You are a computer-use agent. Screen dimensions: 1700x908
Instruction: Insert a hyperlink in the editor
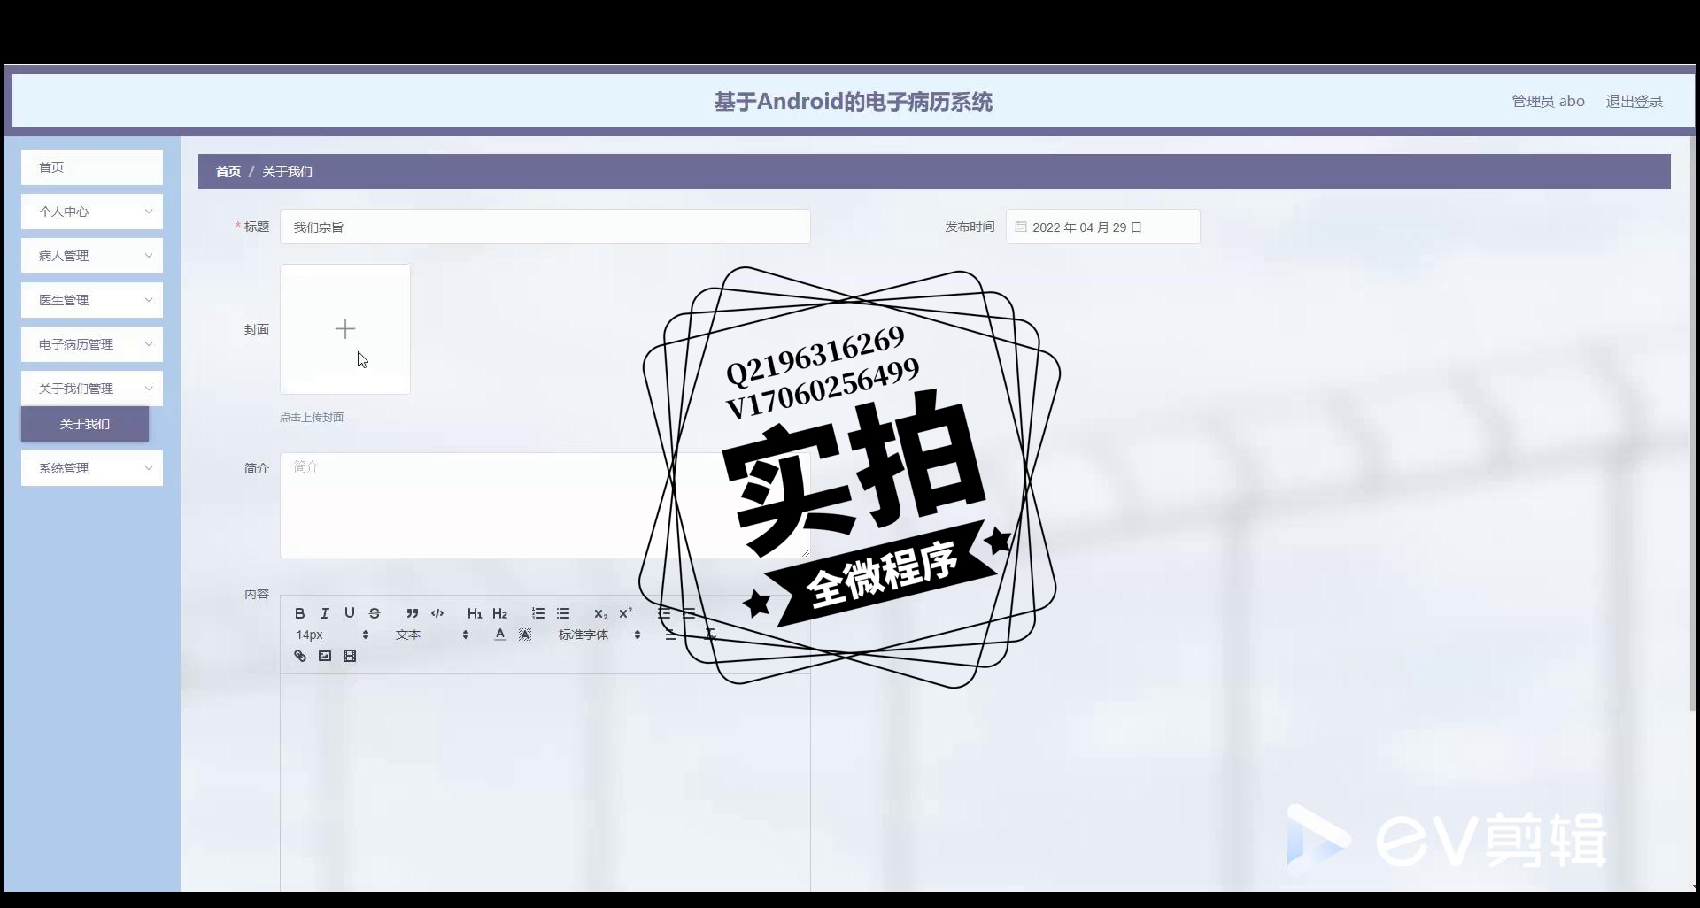[300, 656]
